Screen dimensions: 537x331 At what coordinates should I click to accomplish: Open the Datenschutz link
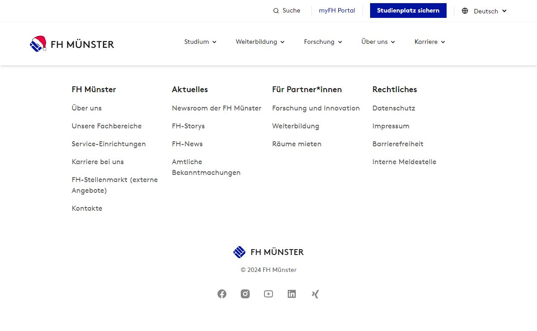(x=394, y=108)
